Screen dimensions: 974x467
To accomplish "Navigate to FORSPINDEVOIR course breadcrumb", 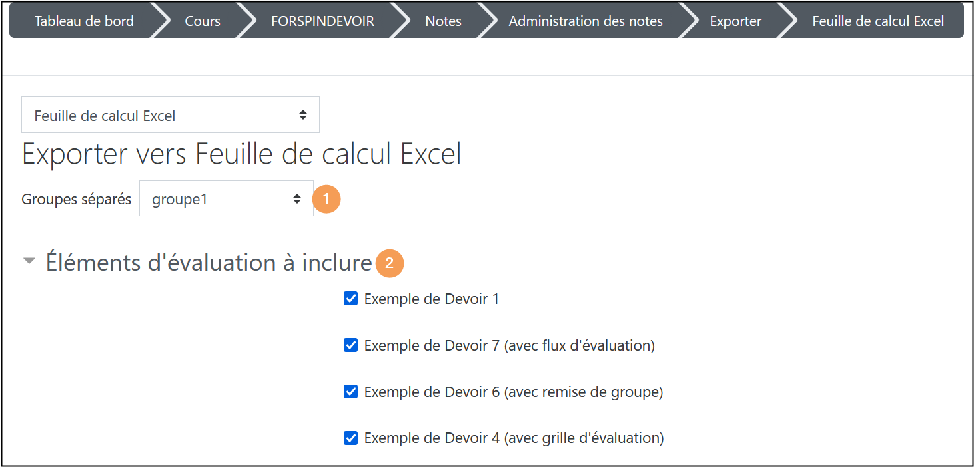I will (322, 21).
